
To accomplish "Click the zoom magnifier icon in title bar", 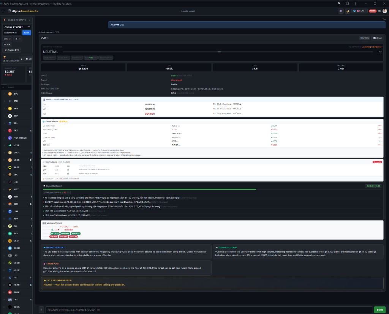I will coord(339,3).
